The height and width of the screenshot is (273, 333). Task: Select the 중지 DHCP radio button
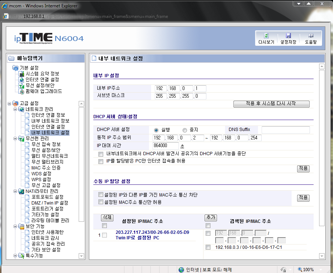pos(185,130)
